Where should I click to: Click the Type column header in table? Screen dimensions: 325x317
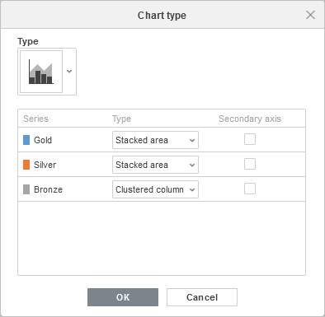point(121,119)
